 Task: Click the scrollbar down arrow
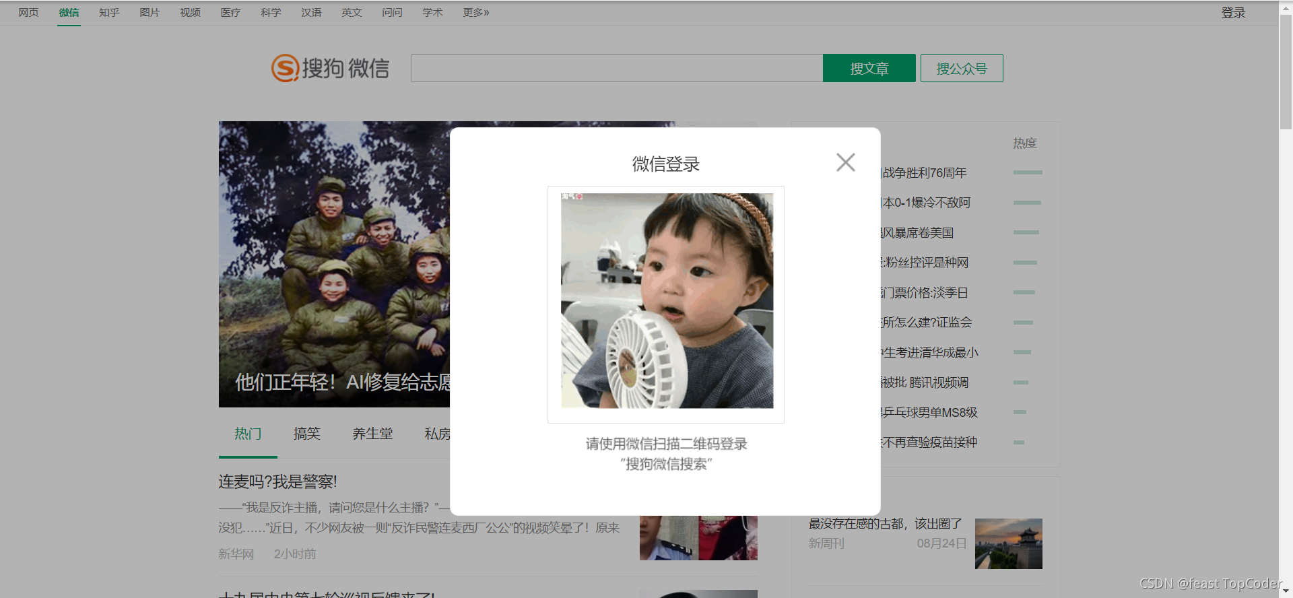1286,592
